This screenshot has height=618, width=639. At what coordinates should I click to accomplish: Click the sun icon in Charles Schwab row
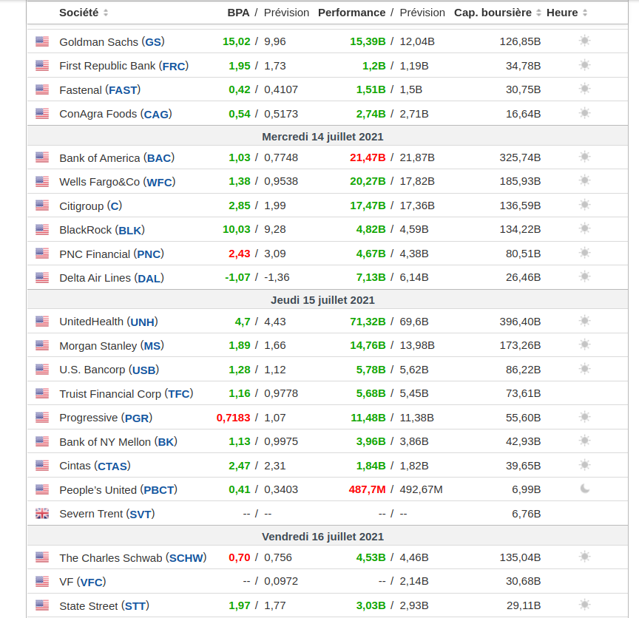(584, 557)
